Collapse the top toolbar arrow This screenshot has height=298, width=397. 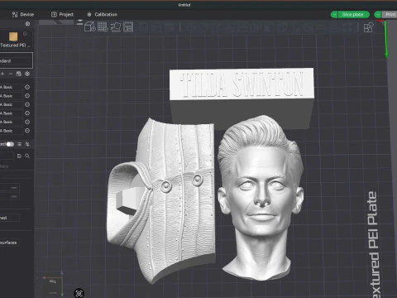79,22
